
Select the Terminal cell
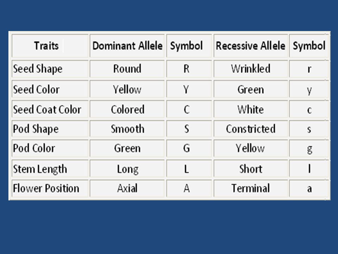251,188
